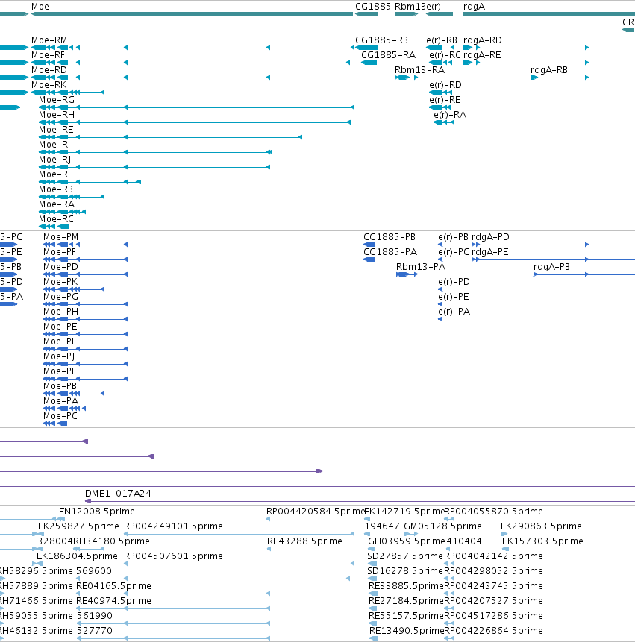Click the Moe-RD transcript label
This screenshot has height=642, width=635.
(49, 70)
